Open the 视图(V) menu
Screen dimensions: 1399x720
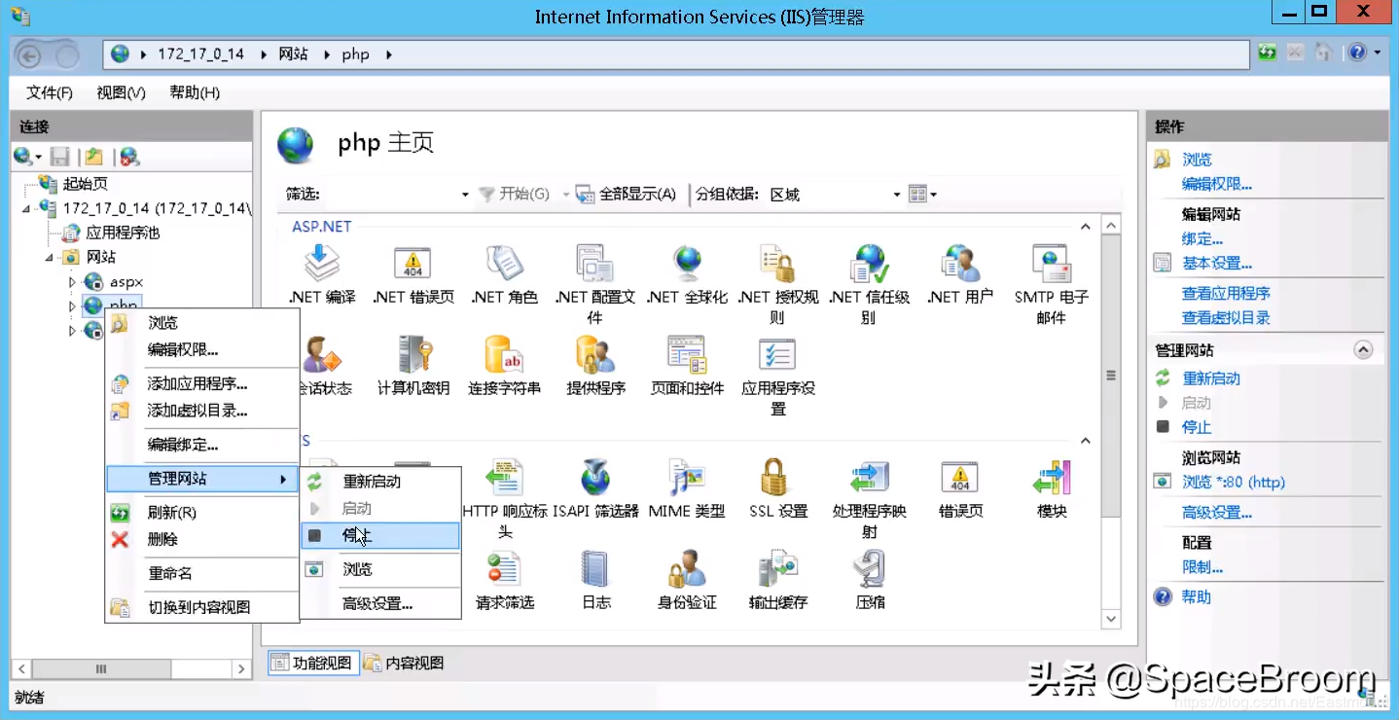[x=122, y=92]
